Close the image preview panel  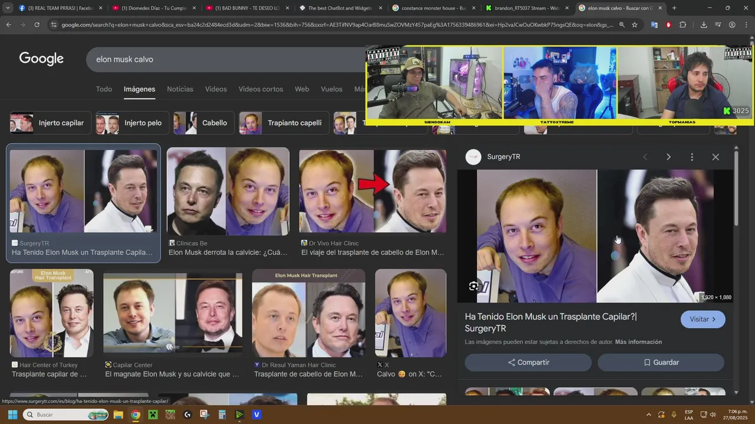715,157
